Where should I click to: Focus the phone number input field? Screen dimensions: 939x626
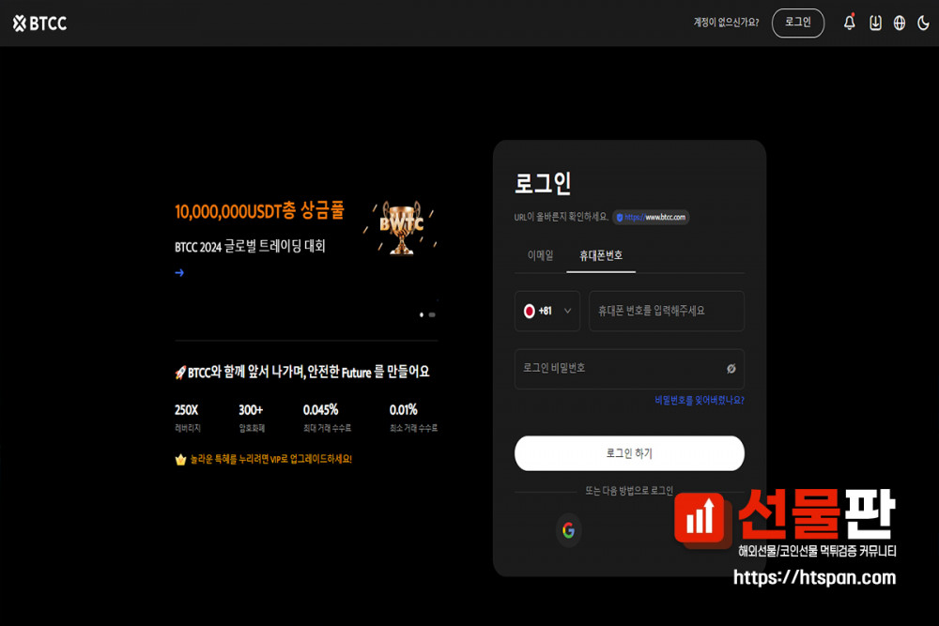[x=666, y=311]
